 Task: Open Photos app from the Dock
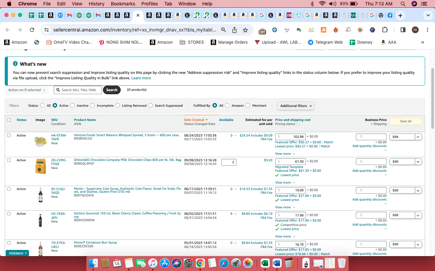tap(248, 263)
